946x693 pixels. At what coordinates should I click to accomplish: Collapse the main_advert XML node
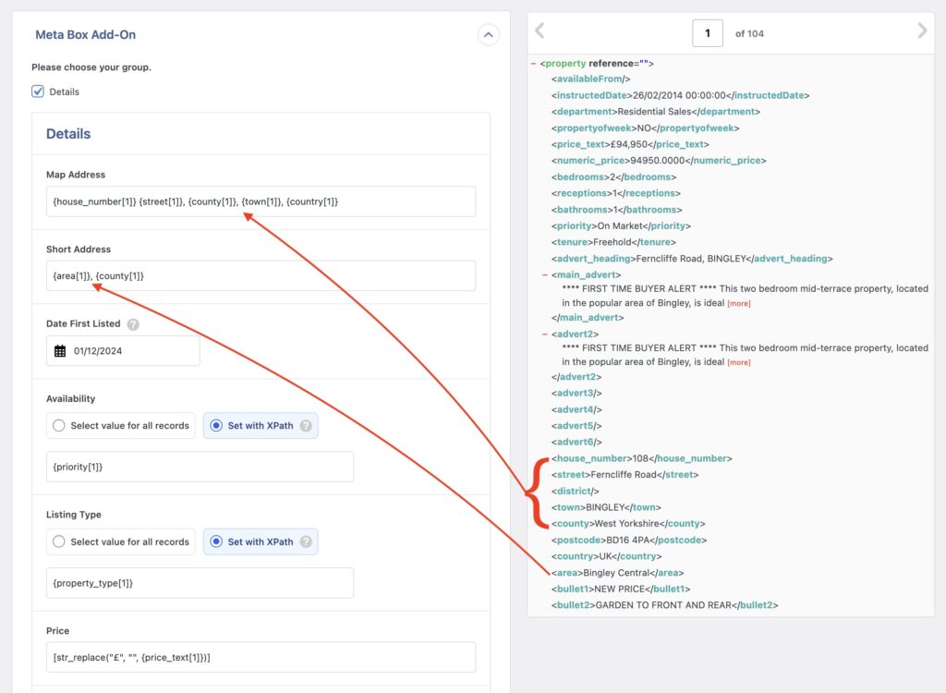click(543, 274)
